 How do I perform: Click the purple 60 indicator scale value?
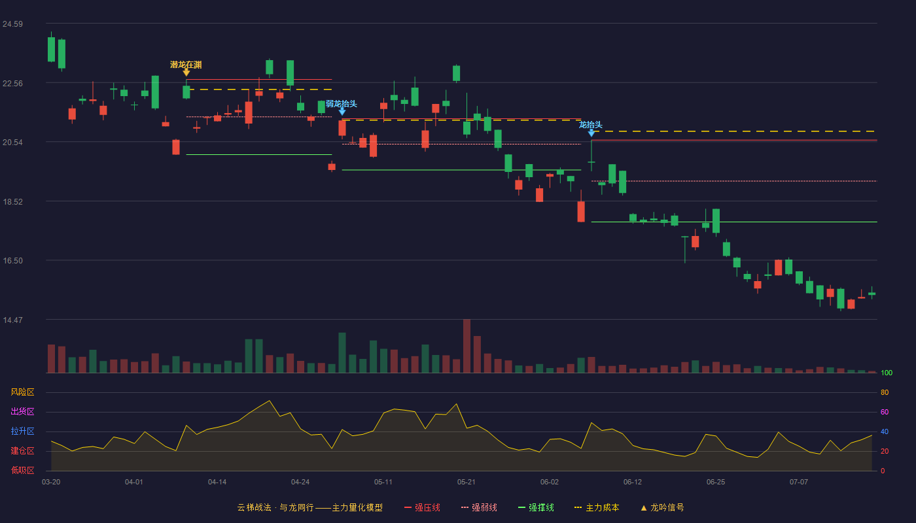point(885,412)
